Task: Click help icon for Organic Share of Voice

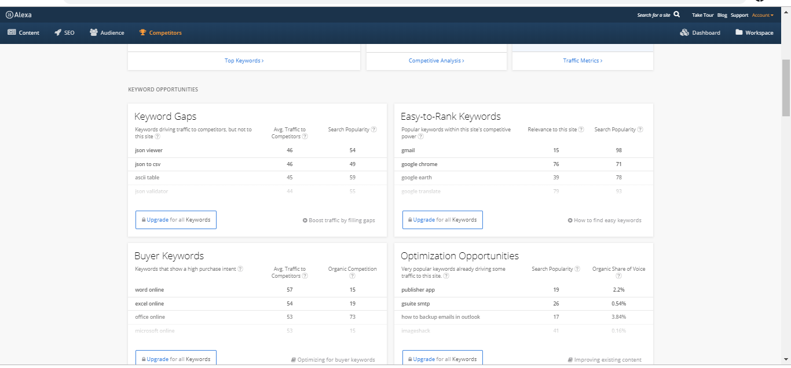Action: [x=618, y=276]
